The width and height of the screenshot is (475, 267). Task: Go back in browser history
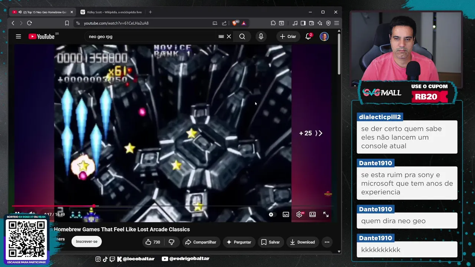pos(13,23)
